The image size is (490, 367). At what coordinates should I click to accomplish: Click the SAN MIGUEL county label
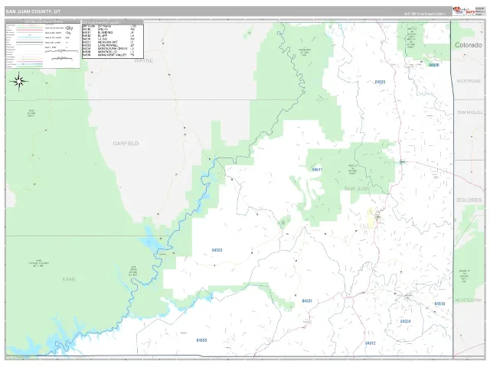pyautogui.click(x=470, y=112)
